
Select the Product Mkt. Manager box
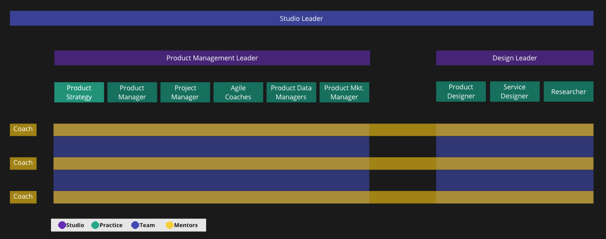point(344,93)
